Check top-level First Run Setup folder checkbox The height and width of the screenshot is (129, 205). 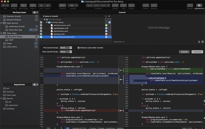coord(41,19)
